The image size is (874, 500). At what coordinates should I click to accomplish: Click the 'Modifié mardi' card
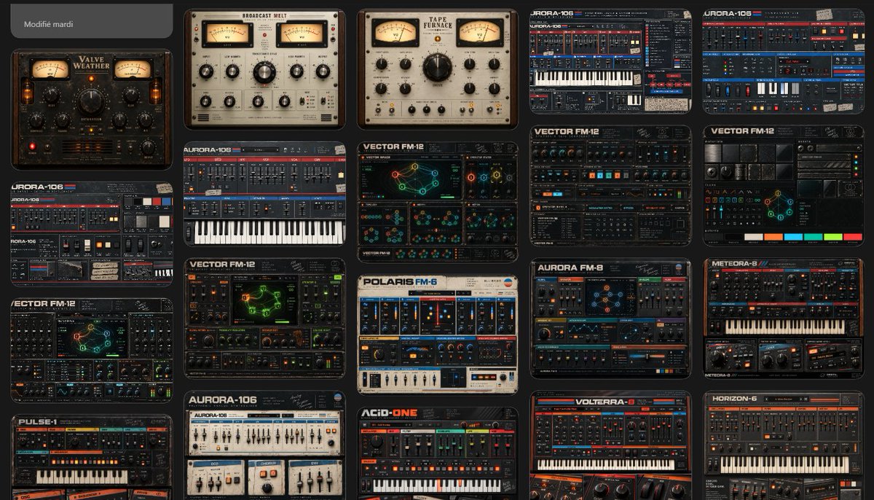click(92, 21)
